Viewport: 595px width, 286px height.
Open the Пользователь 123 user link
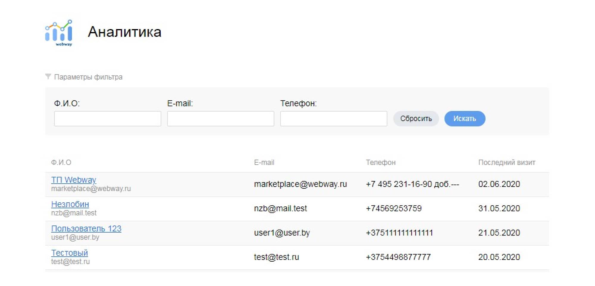coord(86,228)
